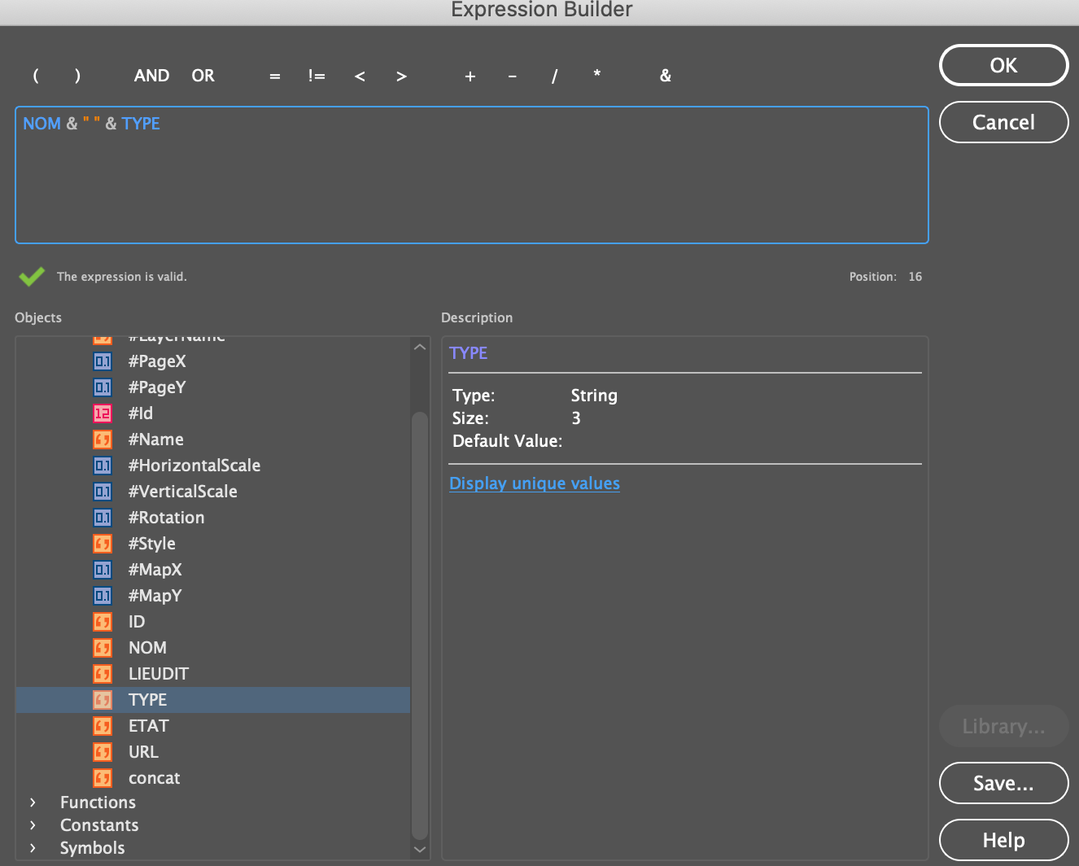
Task: Select the concat attribute in list
Action: (x=154, y=778)
